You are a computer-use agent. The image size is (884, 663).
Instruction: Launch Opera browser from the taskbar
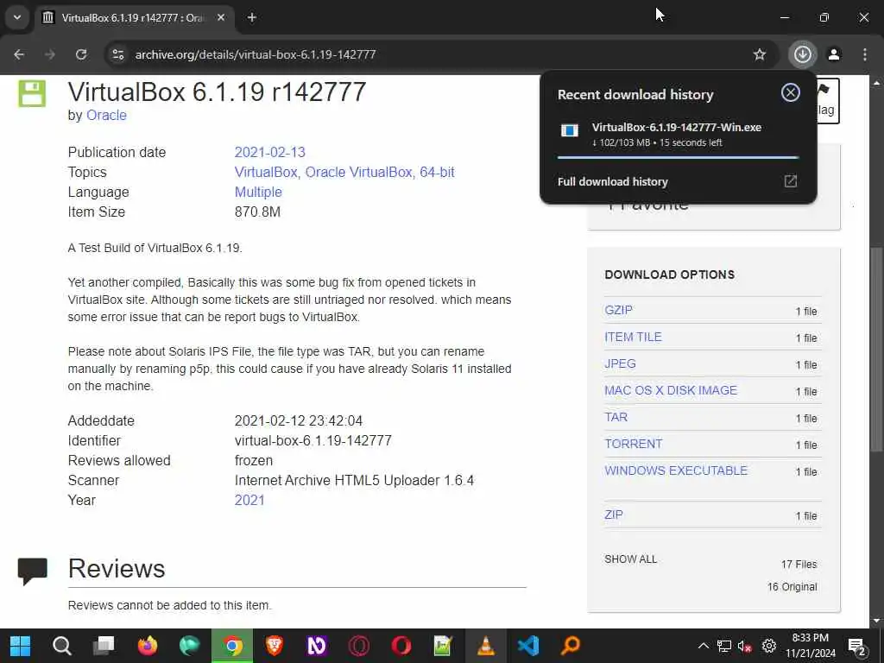click(x=401, y=646)
